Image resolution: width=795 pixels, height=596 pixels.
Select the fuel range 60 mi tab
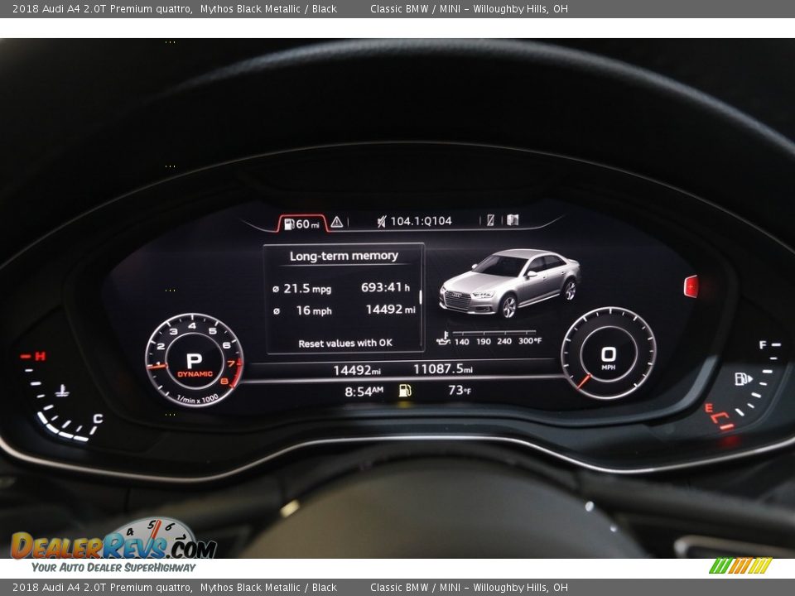[x=302, y=223]
